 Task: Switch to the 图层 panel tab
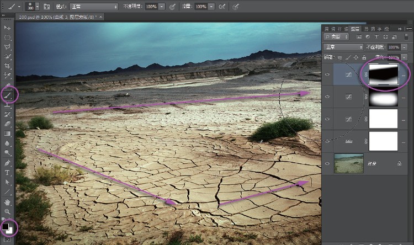[x=355, y=29]
